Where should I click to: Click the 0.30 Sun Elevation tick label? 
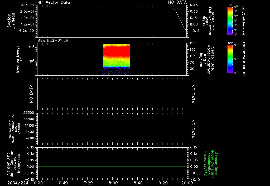[x=194, y=11]
